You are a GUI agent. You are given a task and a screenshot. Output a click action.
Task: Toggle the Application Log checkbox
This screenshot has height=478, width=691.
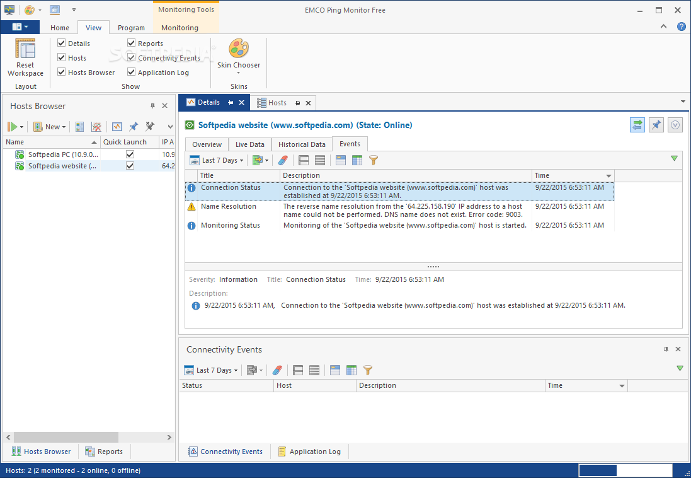(x=131, y=71)
